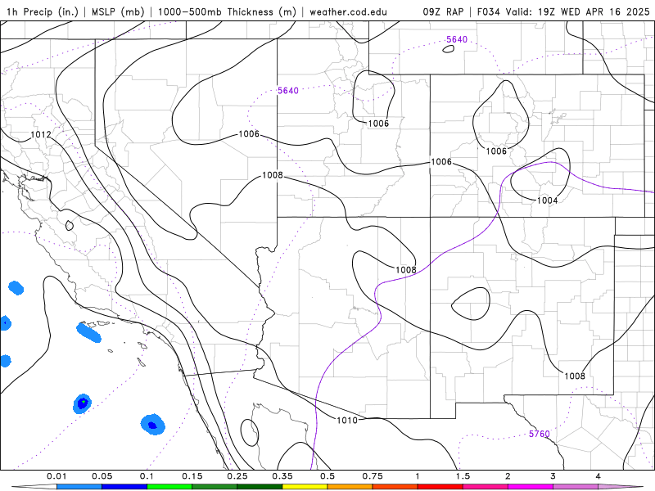Click the bright green legend color segment
655x491 pixels.
click(x=169, y=487)
